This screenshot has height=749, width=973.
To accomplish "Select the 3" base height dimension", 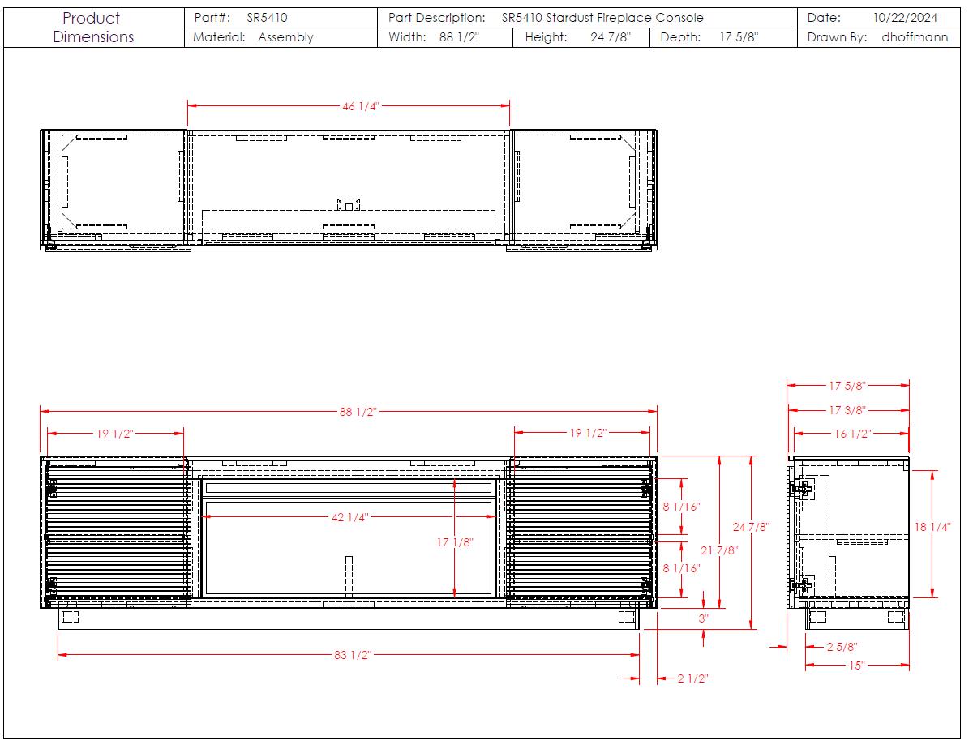I will pos(703,618).
